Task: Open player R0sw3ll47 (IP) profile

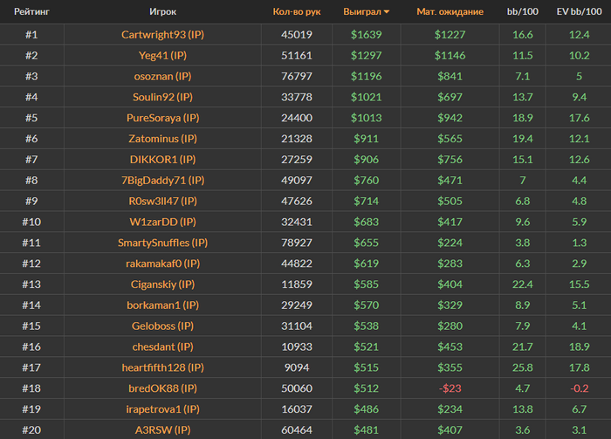Action: click(x=163, y=201)
